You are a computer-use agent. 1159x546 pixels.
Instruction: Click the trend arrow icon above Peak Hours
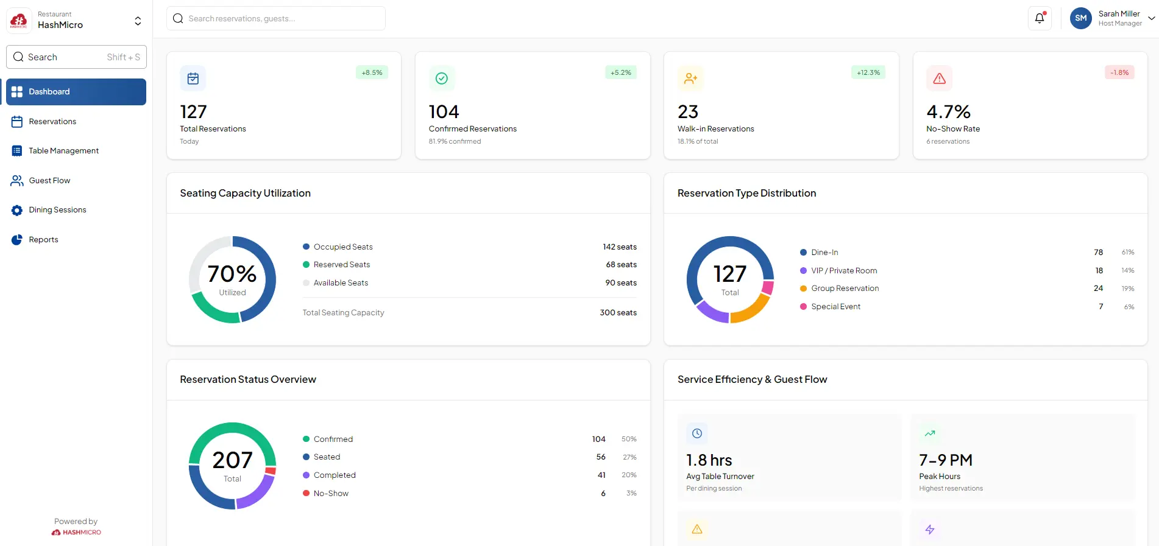[930, 433]
